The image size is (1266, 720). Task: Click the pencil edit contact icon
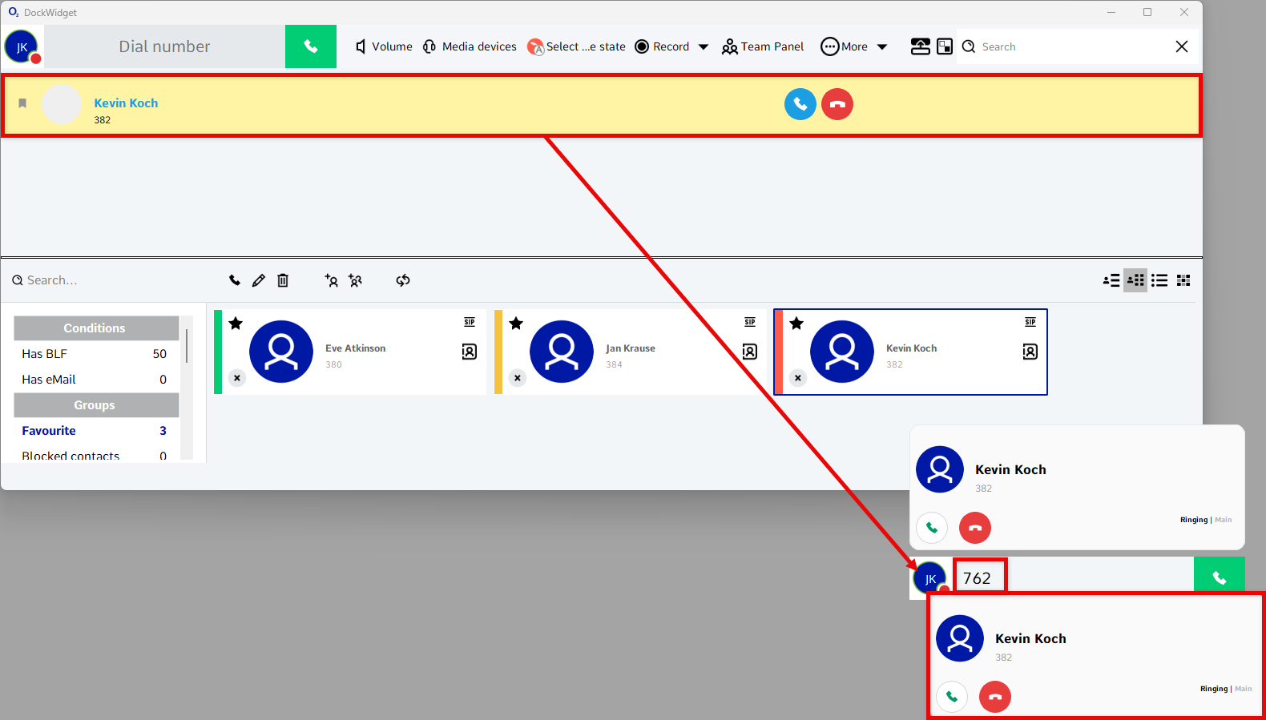258,280
